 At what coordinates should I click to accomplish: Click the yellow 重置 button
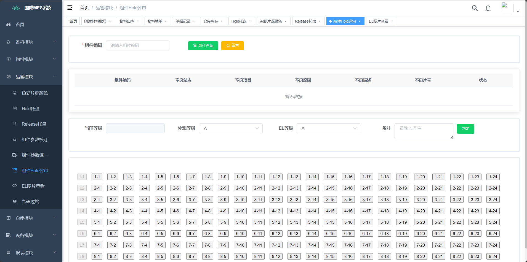coord(233,45)
